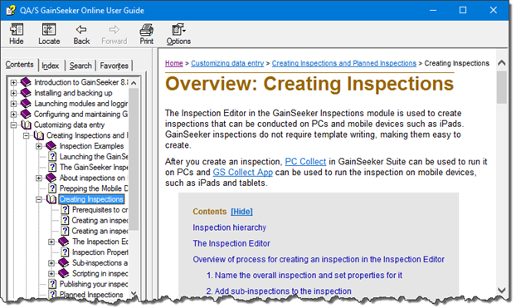Click the question page icon for Prepping the Mobile
The image size is (516, 308).
52,188
